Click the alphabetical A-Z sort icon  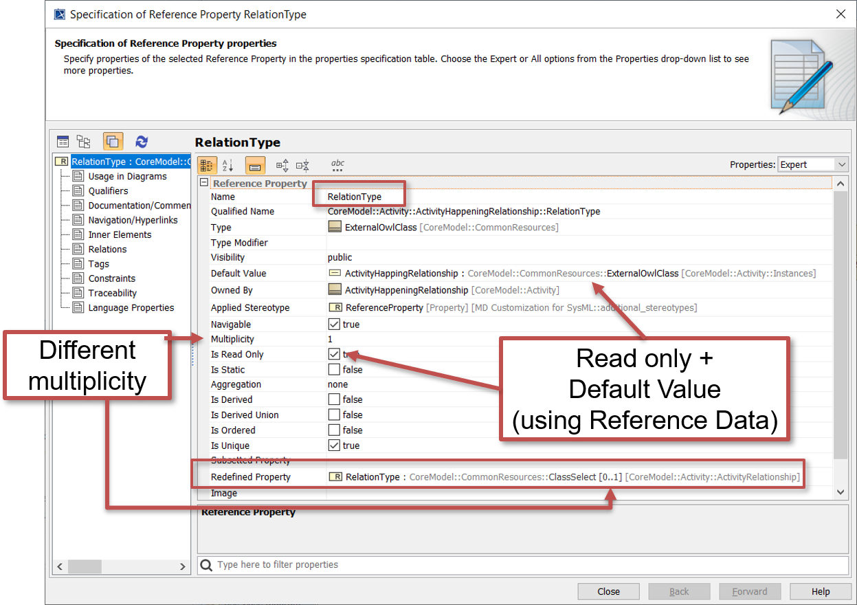(228, 165)
